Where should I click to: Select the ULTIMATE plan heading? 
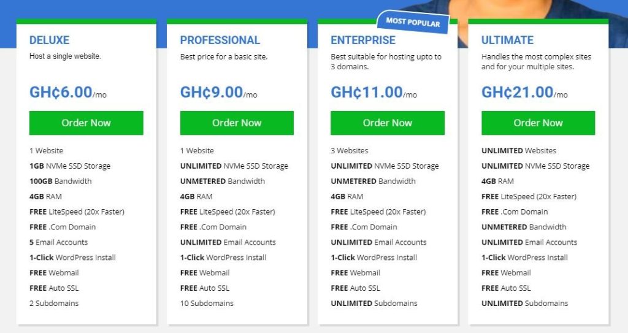507,40
